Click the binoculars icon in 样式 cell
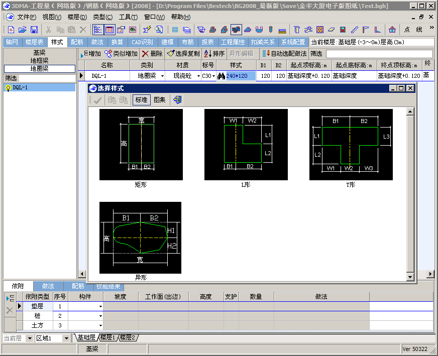 [x=221, y=76]
